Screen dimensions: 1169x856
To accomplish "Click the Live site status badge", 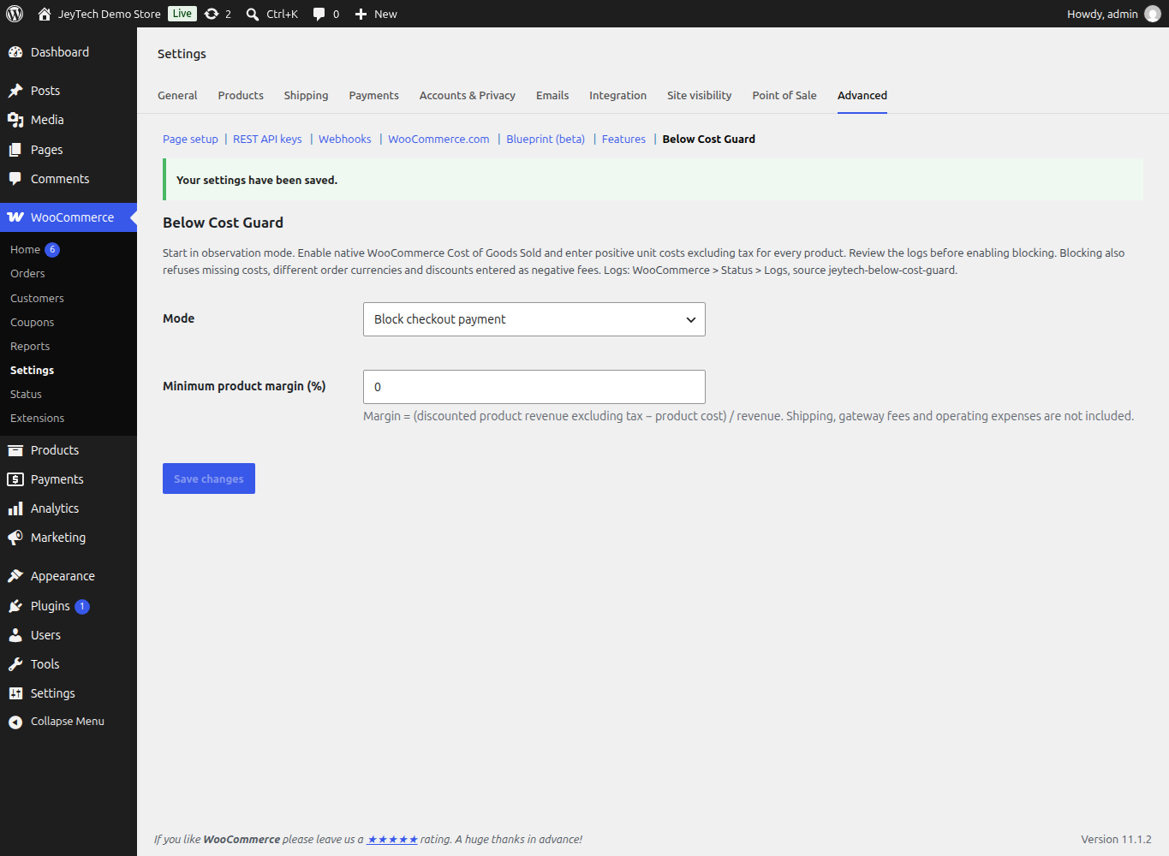I will (182, 14).
